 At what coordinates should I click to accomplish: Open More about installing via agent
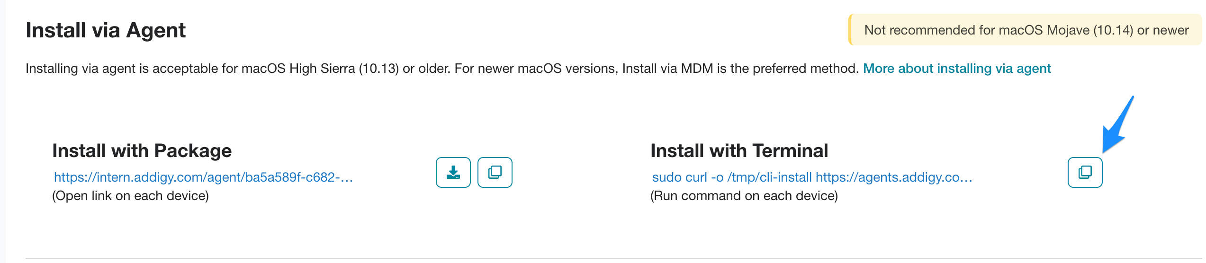click(x=957, y=69)
